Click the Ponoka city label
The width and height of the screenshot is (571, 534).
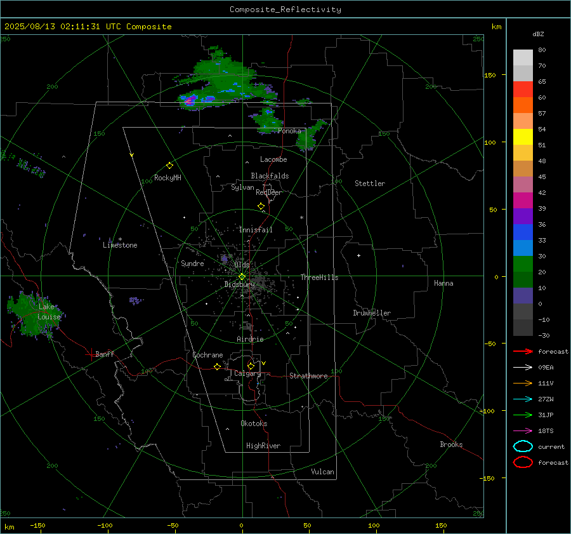pyautogui.click(x=289, y=131)
